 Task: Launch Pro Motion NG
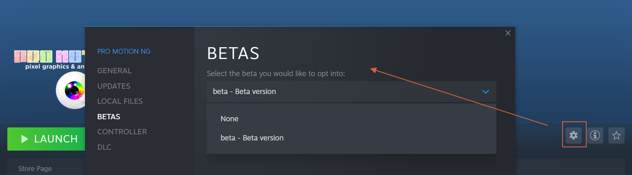[46, 139]
